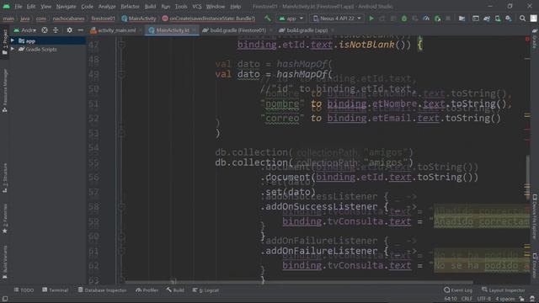Open the UTF-8 encoding selector
This screenshot has width=539, height=303.
(483, 299)
